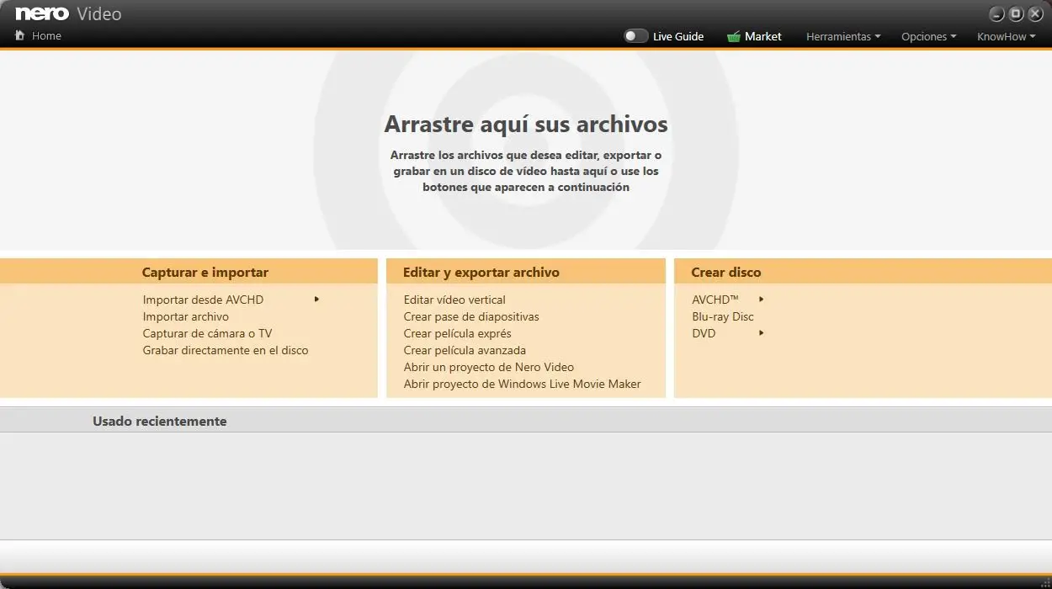Select Grabar directamente en el disco
1052x589 pixels.
click(x=226, y=350)
